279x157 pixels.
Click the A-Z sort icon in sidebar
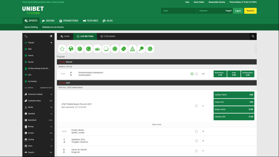coord(26,36)
